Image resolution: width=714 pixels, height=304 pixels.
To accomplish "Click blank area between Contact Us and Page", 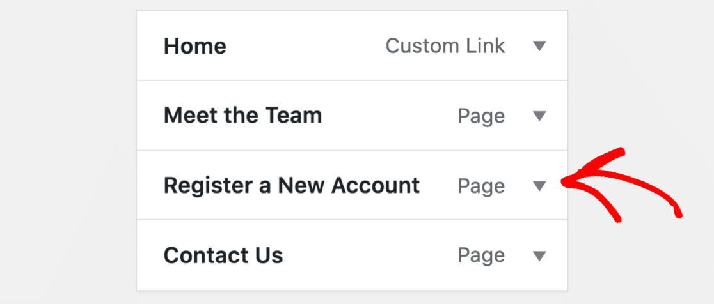I will (370, 255).
